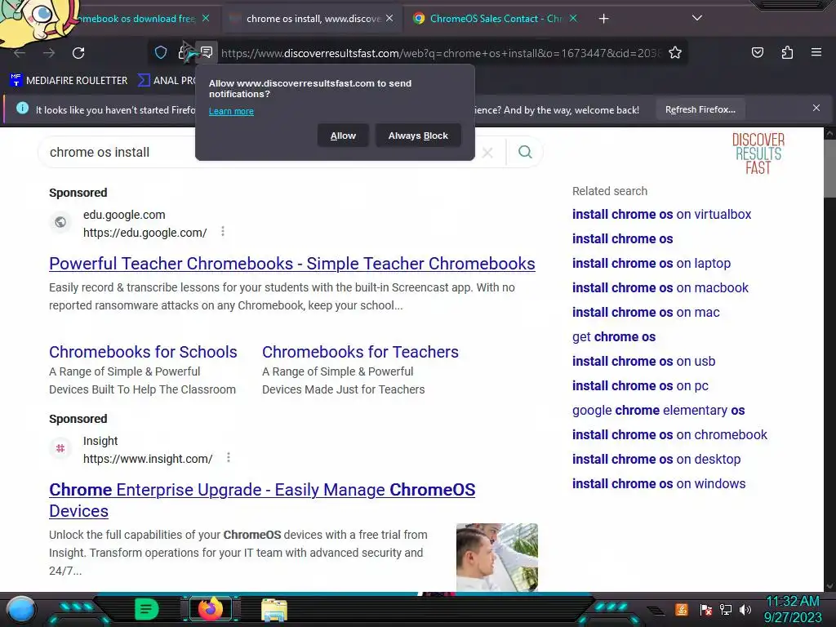Open Chromebooks for Schools link
836x627 pixels.
(x=143, y=352)
